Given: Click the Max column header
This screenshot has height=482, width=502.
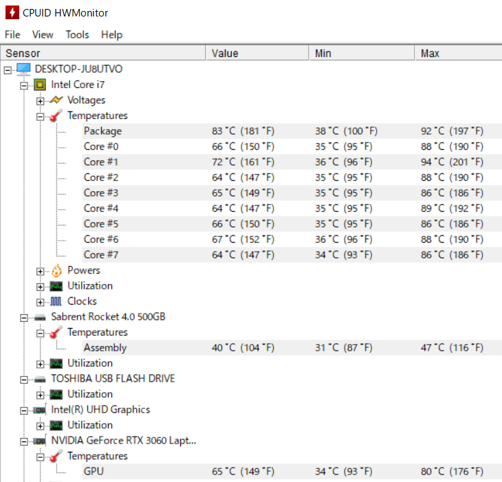Looking at the screenshot, I should (459, 53).
